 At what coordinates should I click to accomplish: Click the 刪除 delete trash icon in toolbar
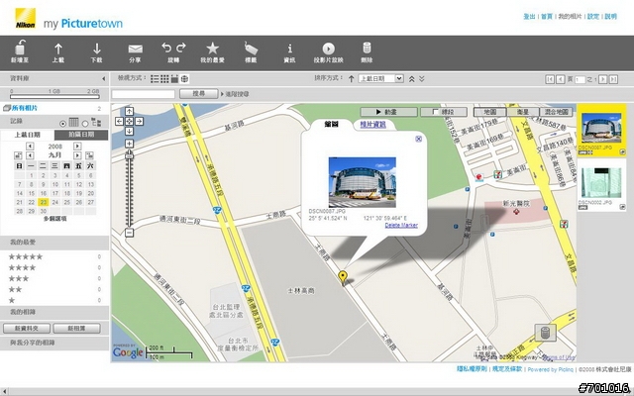click(367, 48)
